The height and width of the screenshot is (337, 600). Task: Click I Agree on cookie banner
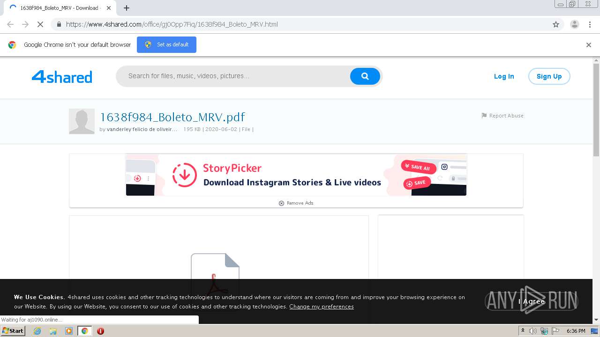(532, 301)
